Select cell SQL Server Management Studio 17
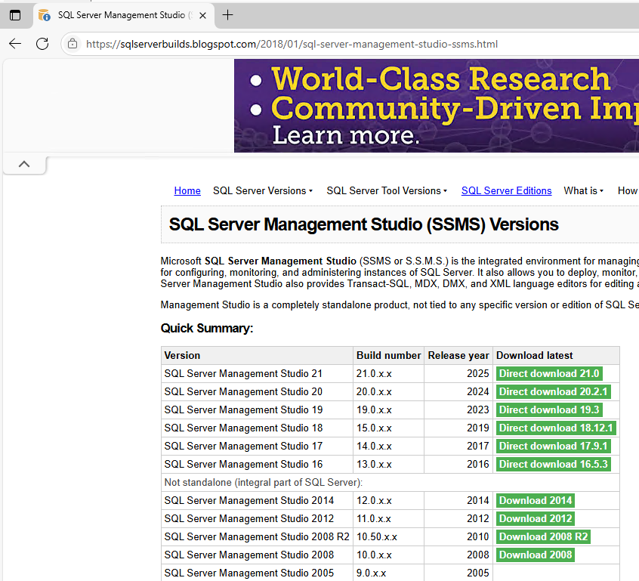639x581 pixels. coord(257,446)
